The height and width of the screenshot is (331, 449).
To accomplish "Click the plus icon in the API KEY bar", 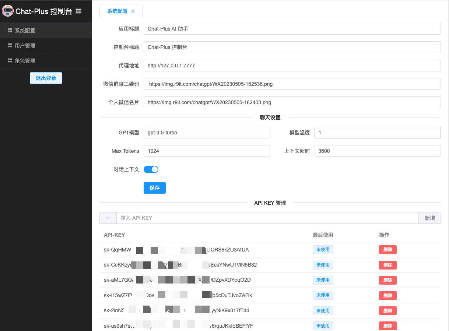I will pos(108,218).
